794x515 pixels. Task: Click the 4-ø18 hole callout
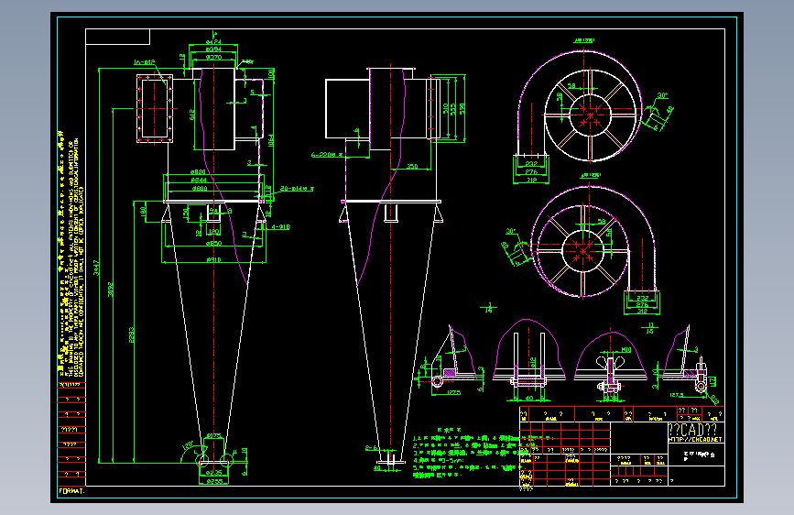click(281, 227)
